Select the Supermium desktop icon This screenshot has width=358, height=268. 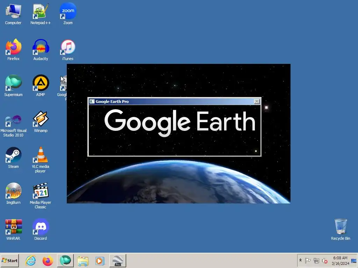(13, 86)
